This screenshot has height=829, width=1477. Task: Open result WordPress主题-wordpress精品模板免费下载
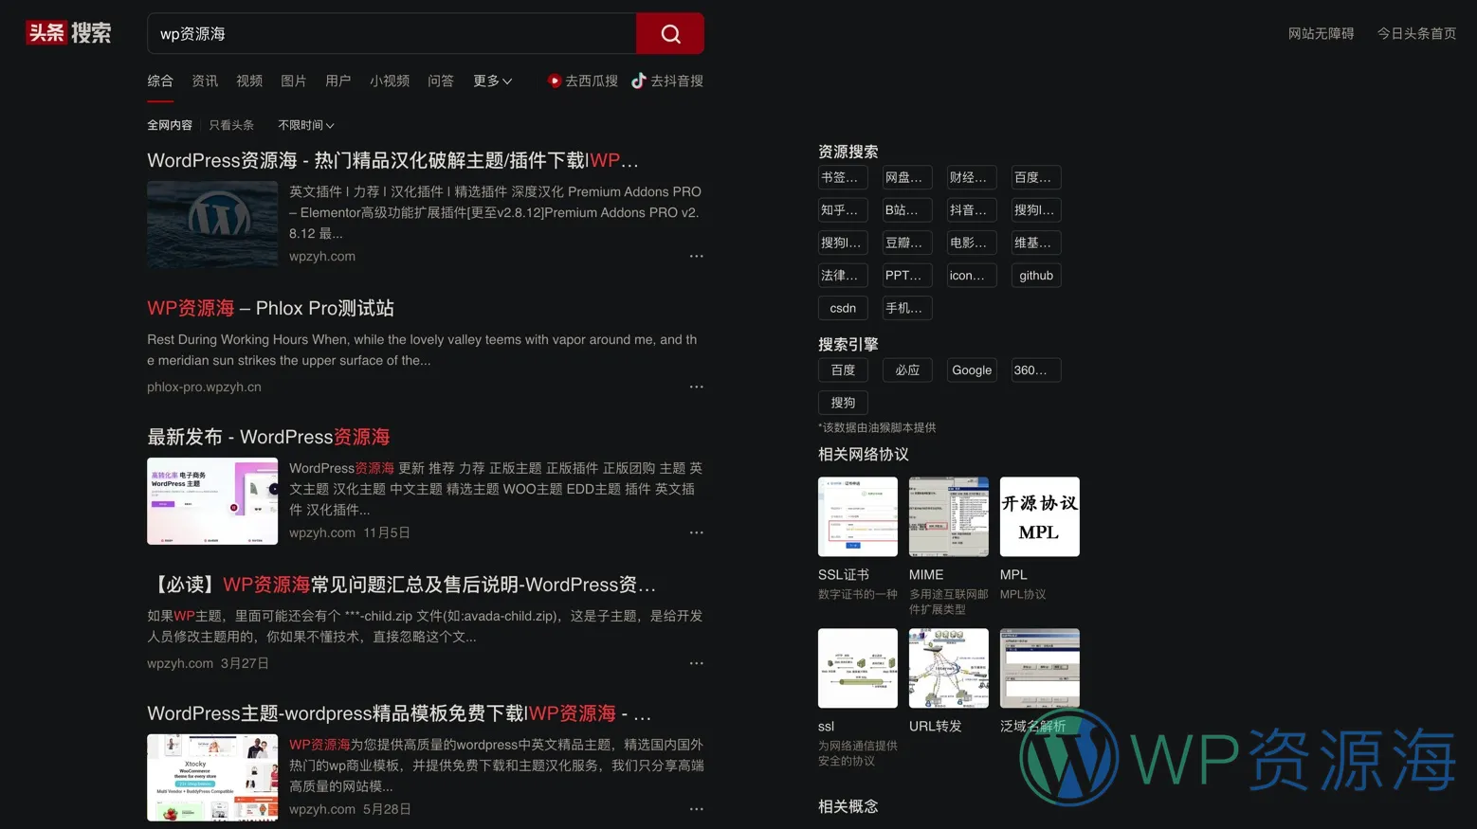pyautogui.click(x=399, y=713)
